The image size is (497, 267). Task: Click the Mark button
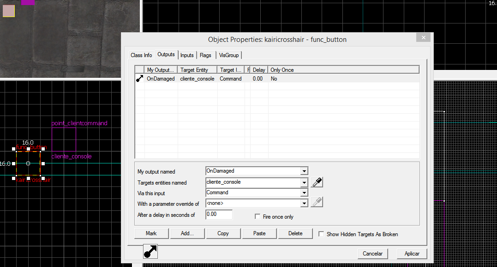click(151, 233)
